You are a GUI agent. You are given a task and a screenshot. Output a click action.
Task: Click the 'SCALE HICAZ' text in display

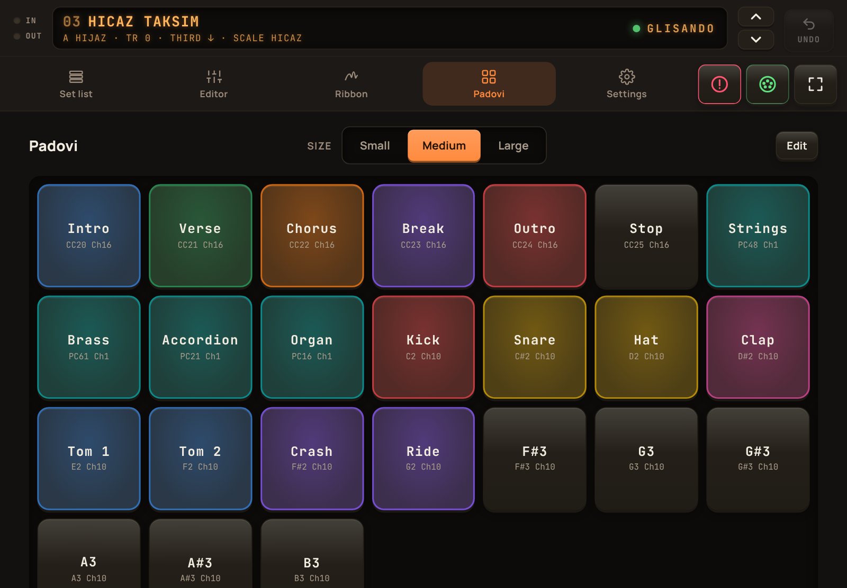[x=268, y=38]
